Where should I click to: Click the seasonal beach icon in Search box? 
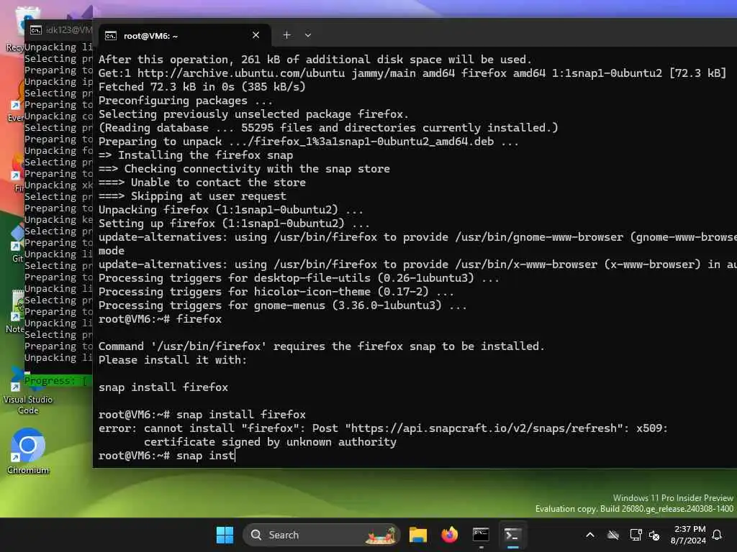coord(381,535)
